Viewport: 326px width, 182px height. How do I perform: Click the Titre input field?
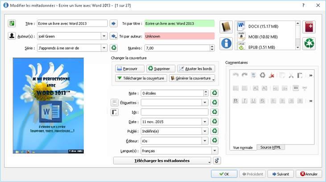point(72,24)
